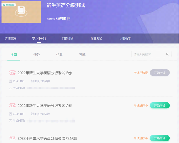Click the hourglass icon for B卷 考试时间
Viewport: 179px width, 143px height.
pos(10,88)
